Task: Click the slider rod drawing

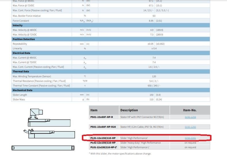Action: (x=43, y=148)
